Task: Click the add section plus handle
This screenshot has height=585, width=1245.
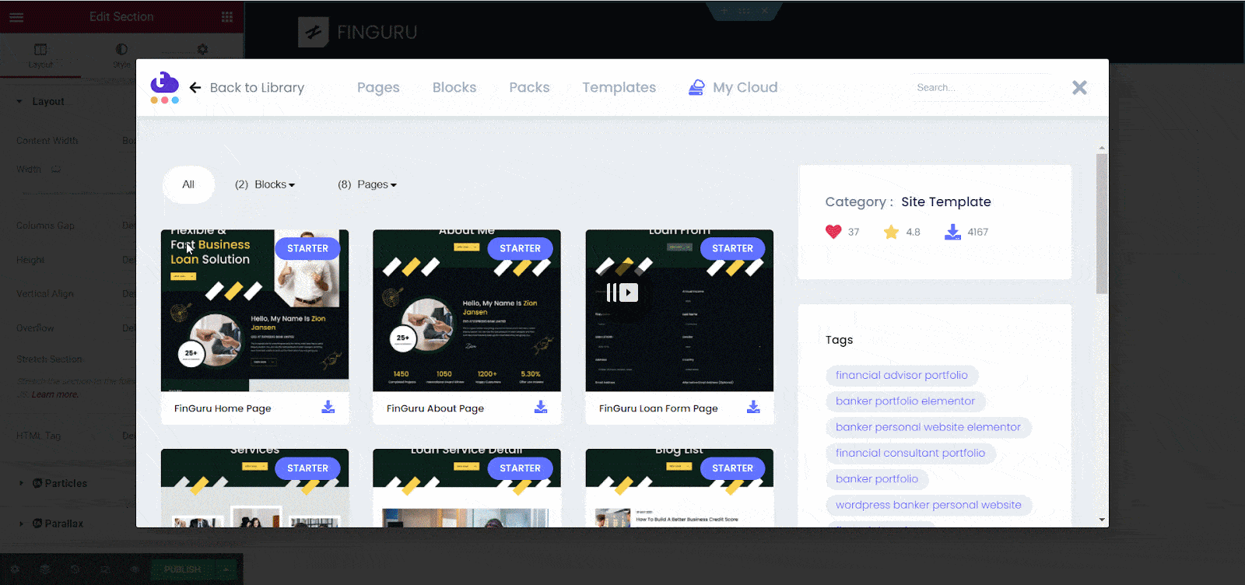Action: tap(724, 11)
